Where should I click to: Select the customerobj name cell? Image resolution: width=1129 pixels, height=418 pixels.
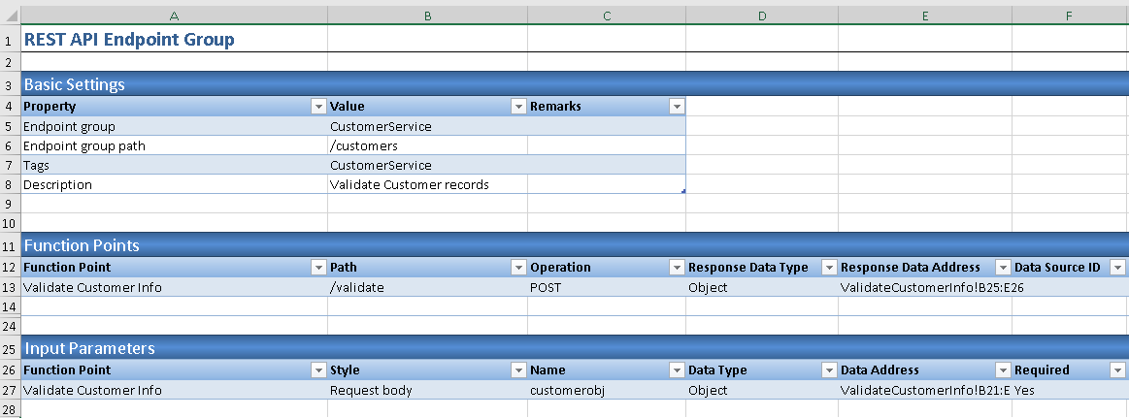tap(606, 390)
